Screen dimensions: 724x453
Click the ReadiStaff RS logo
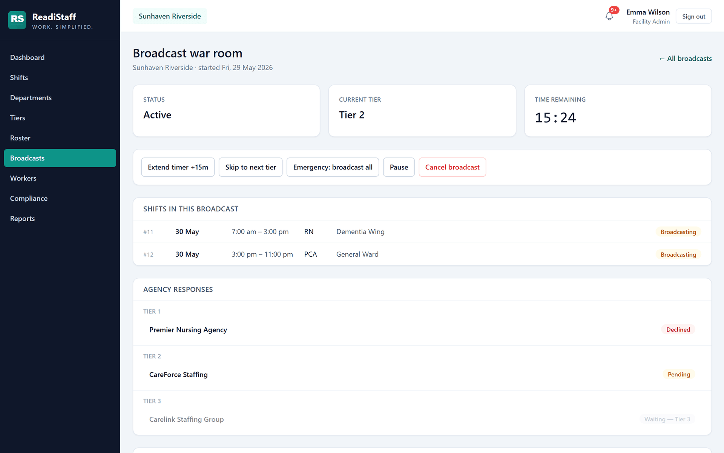tap(17, 20)
